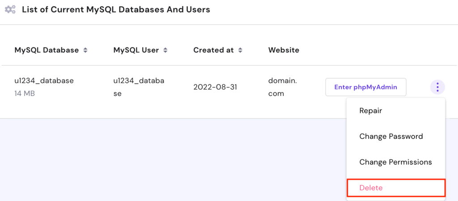Click the gears icon beside the list heading

click(10, 9)
